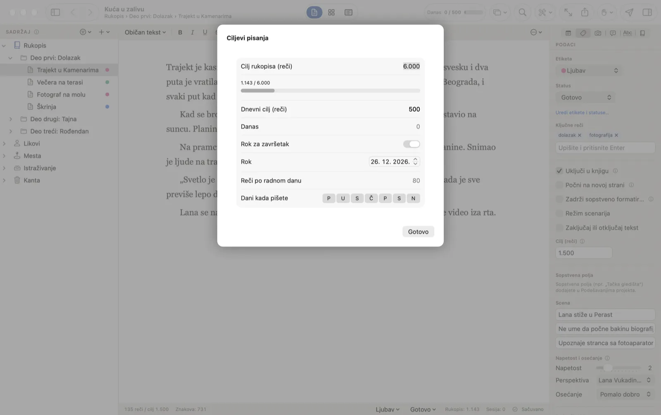Select Fotograf na molu document

click(61, 95)
